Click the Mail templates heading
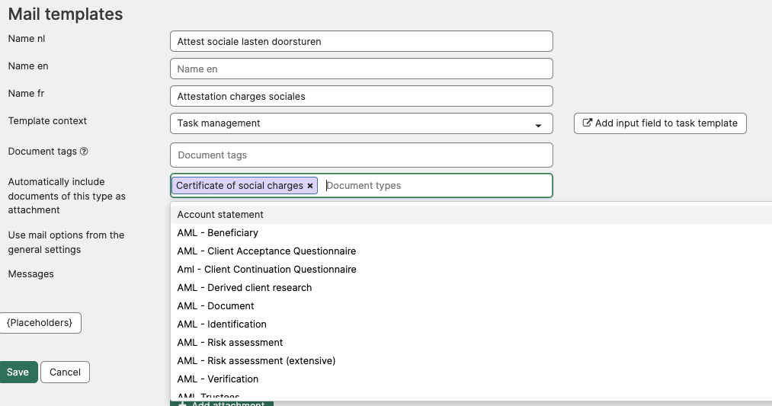The height and width of the screenshot is (406, 772). coord(66,14)
